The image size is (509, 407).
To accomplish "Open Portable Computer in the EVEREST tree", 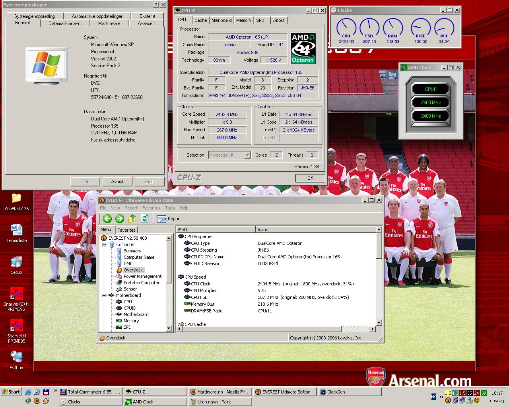I will pyautogui.click(x=141, y=283).
